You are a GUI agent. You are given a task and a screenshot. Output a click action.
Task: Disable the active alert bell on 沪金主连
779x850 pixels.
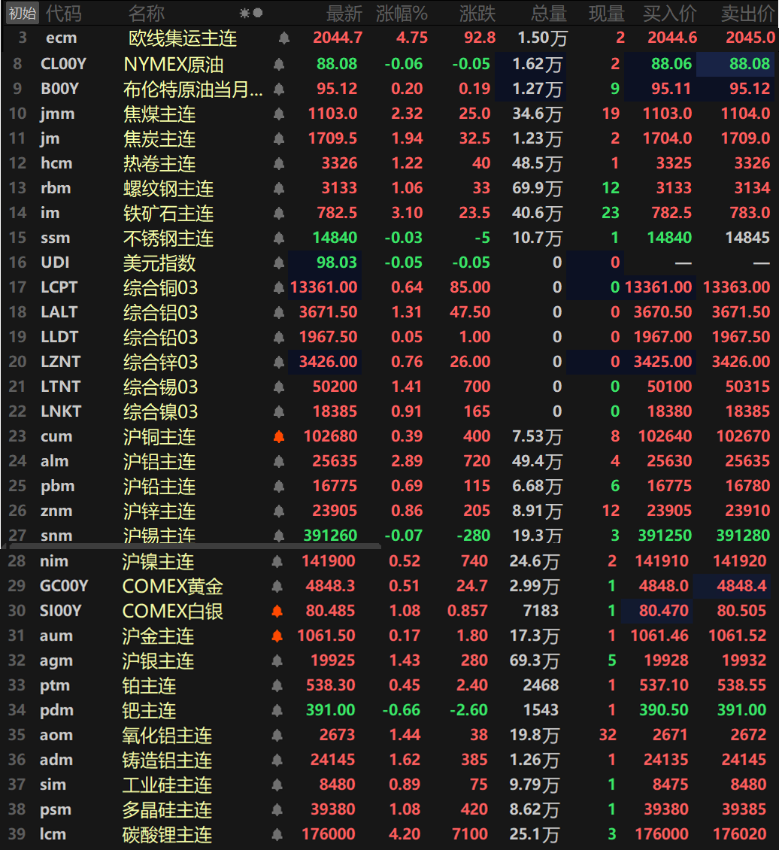[277, 636]
